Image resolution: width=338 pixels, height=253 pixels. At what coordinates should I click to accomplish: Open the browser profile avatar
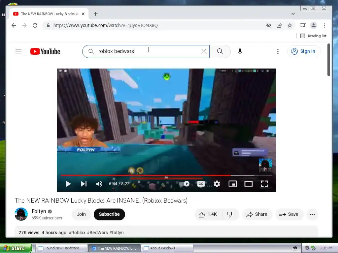(314, 25)
